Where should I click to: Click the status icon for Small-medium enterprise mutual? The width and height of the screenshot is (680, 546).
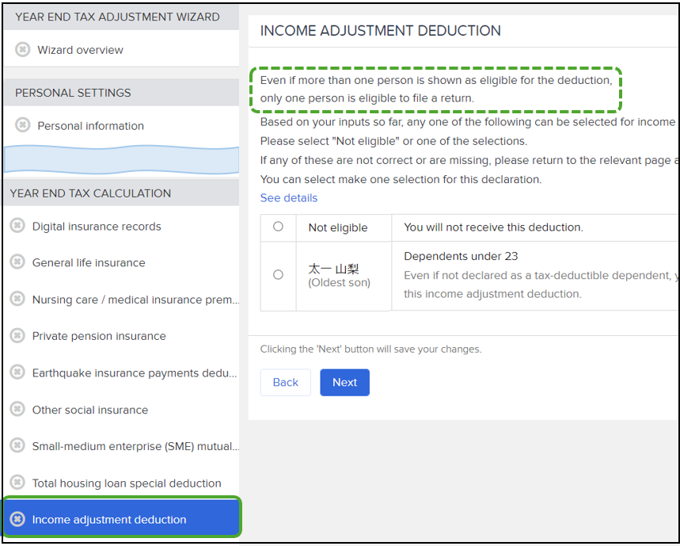17,445
